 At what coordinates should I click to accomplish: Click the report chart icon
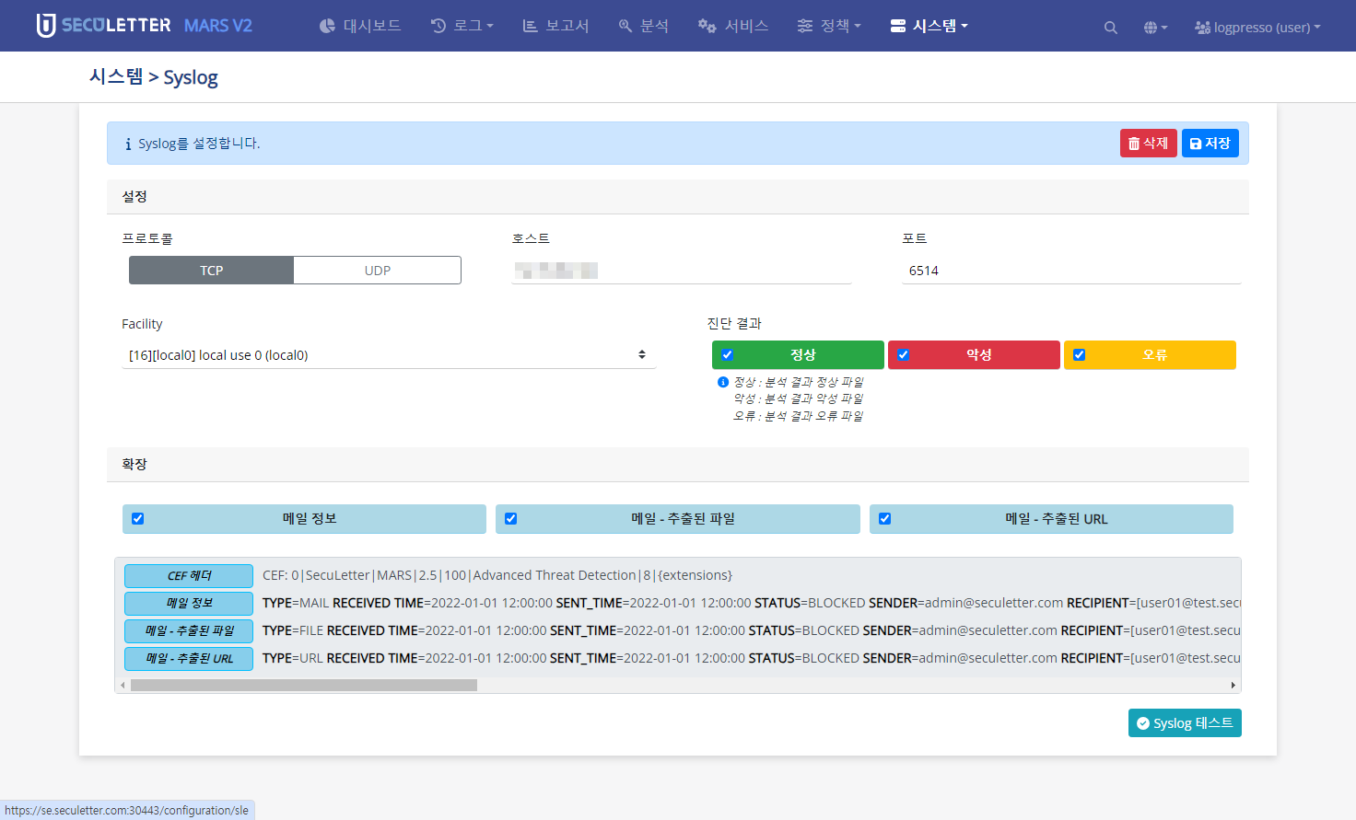(x=530, y=26)
